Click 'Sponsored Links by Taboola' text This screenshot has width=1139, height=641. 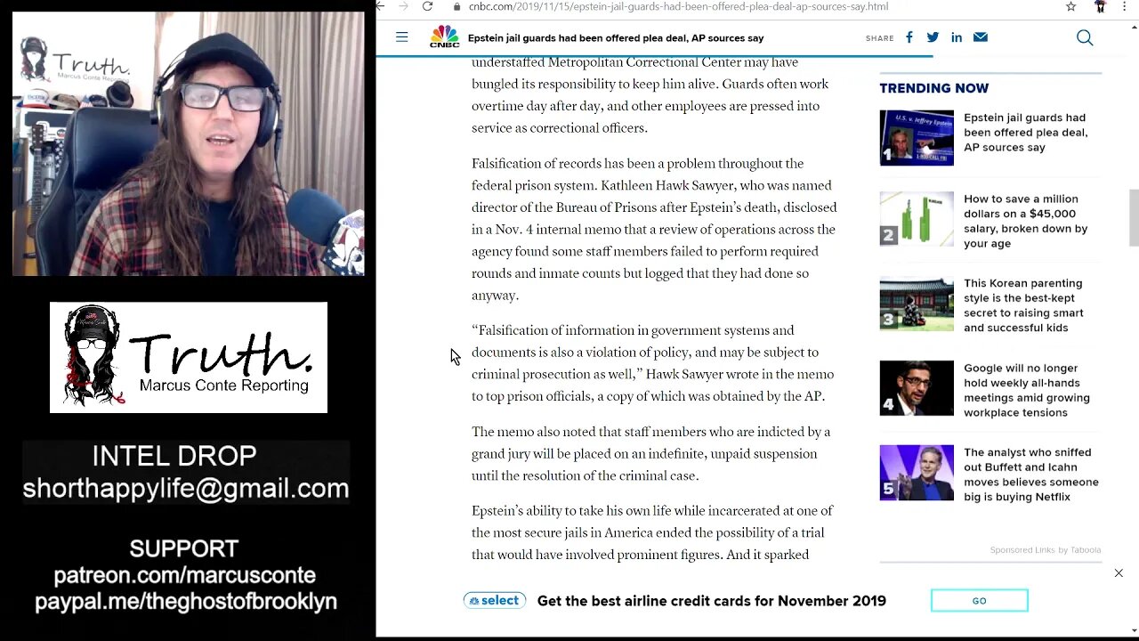(1046, 550)
